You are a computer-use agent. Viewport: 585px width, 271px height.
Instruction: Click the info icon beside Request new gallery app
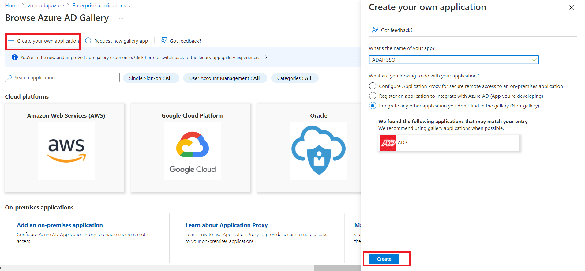point(88,41)
